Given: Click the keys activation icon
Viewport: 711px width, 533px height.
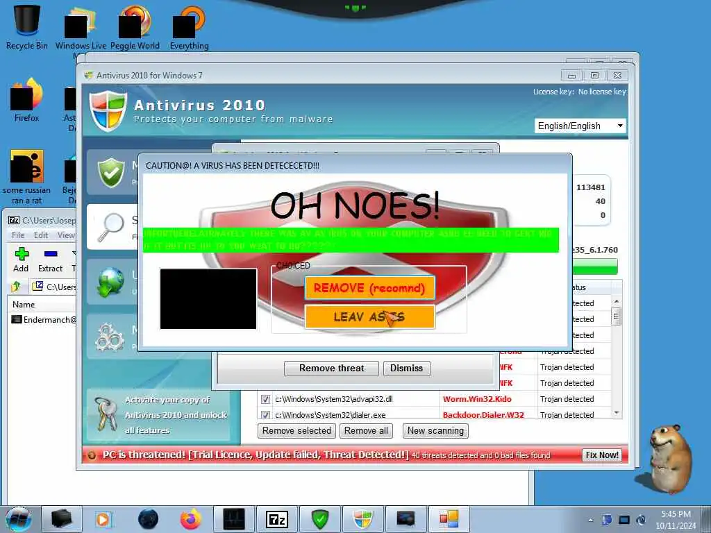Looking at the screenshot, I should [106, 414].
